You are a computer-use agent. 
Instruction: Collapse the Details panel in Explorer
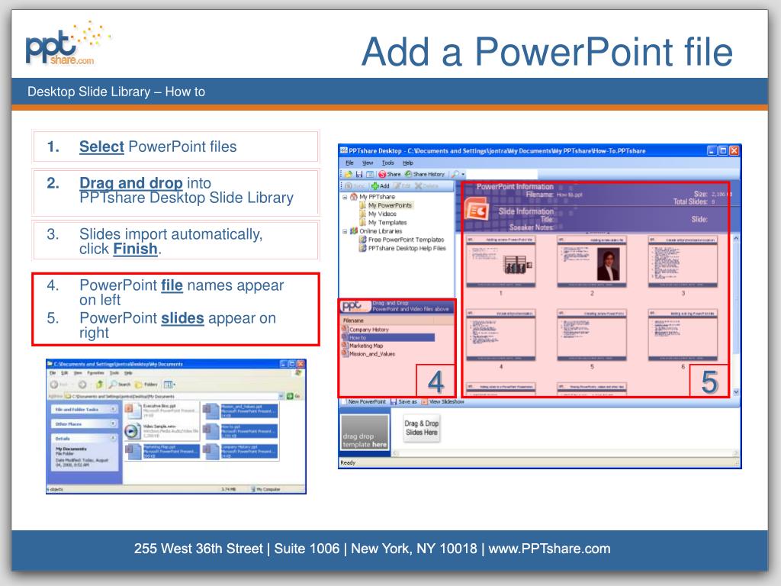[x=113, y=439]
